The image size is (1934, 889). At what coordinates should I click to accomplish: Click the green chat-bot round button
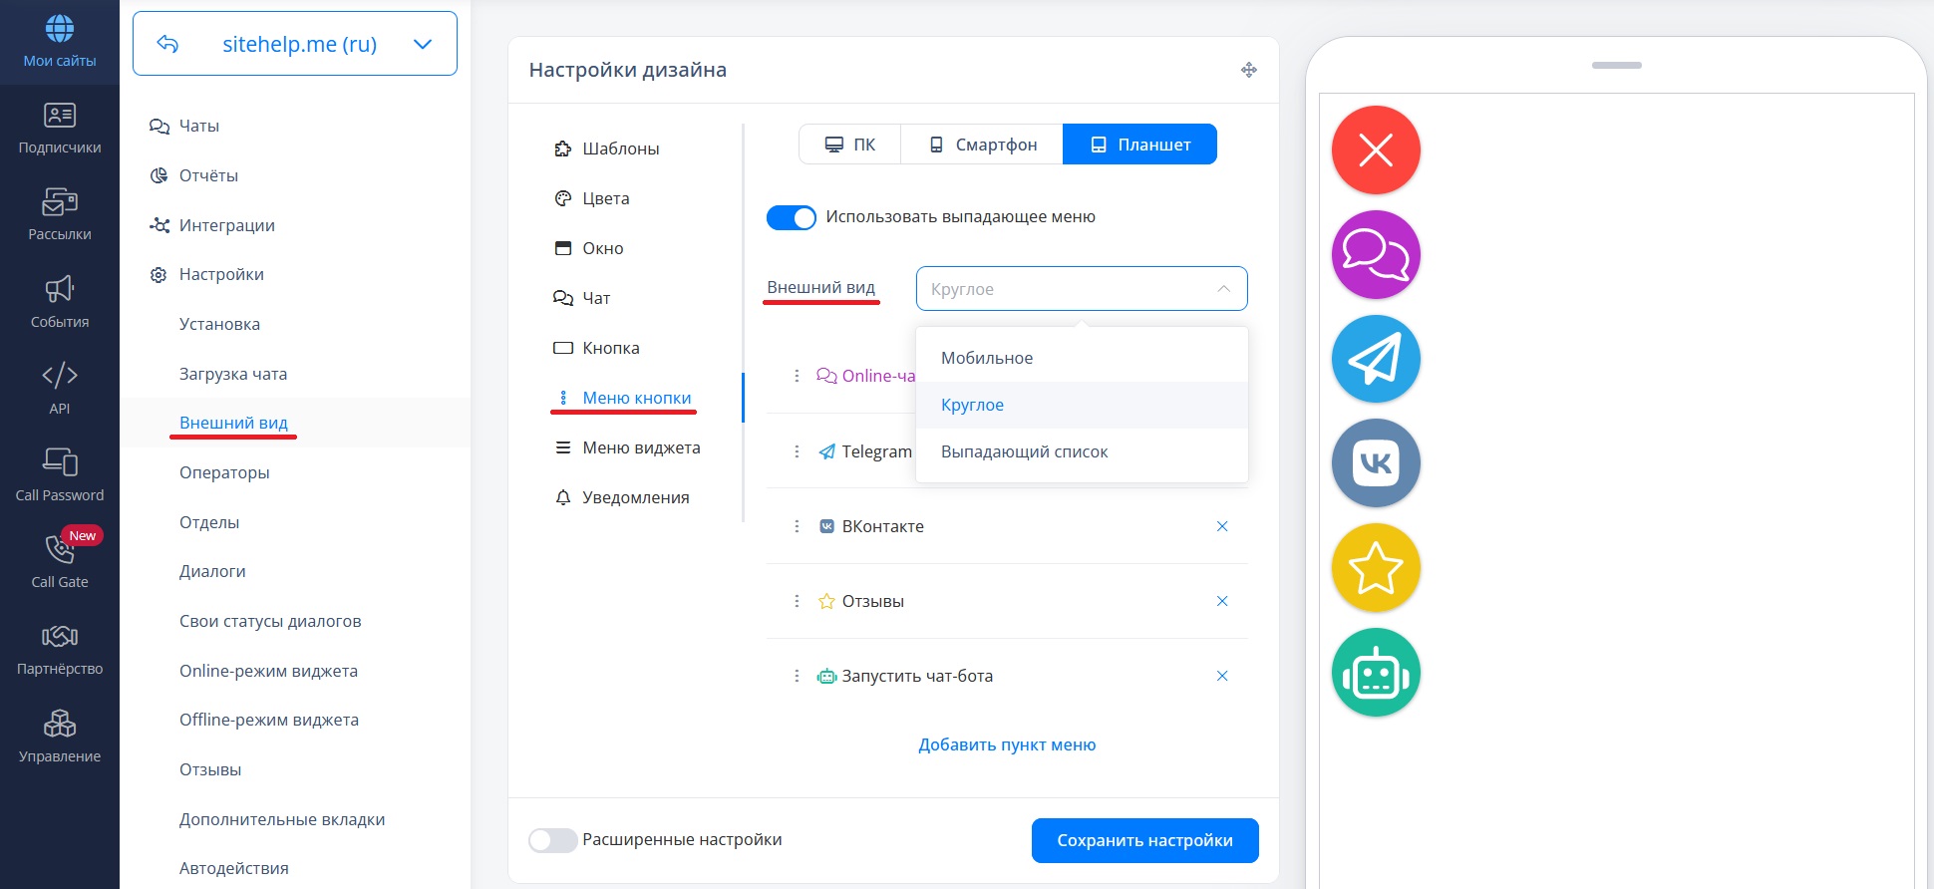pos(1376,673)
